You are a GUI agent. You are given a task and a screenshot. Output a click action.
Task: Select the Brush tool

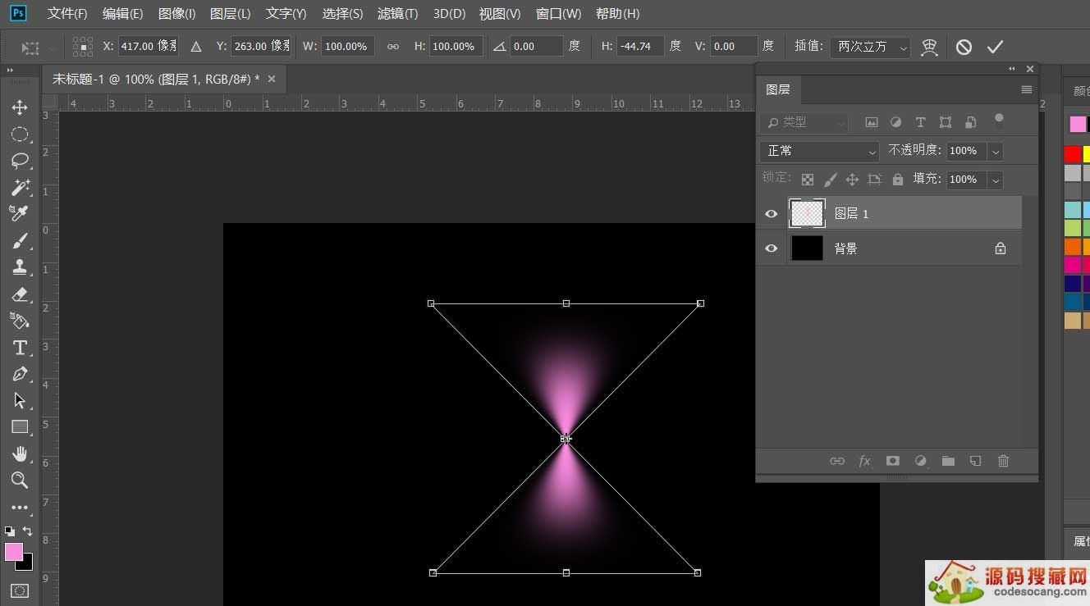pos(20,240)
